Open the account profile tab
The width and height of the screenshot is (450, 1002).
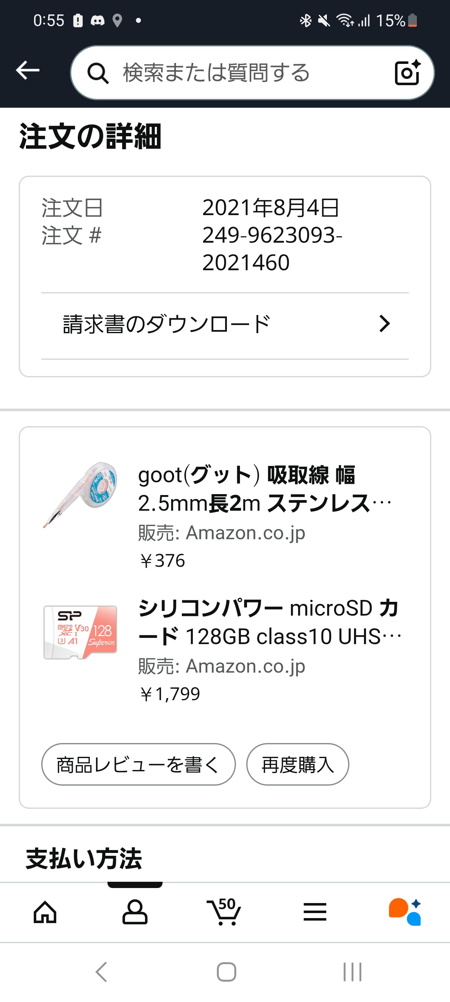[x=135, y=912]
